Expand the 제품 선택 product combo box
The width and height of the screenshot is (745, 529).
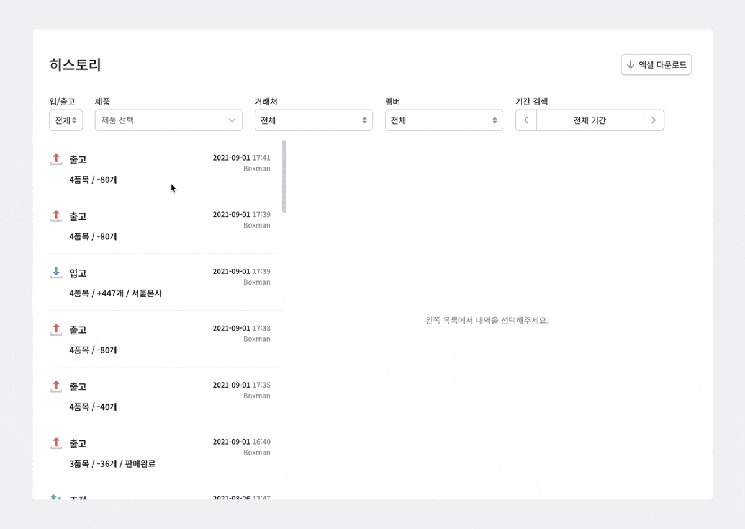tap(168, 120)
